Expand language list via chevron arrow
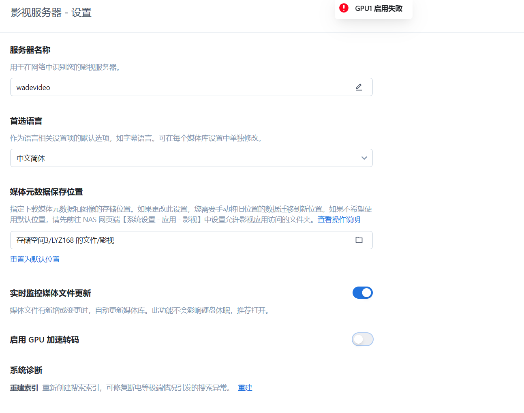This screenshot has height=413, width=524. (364, 158)
